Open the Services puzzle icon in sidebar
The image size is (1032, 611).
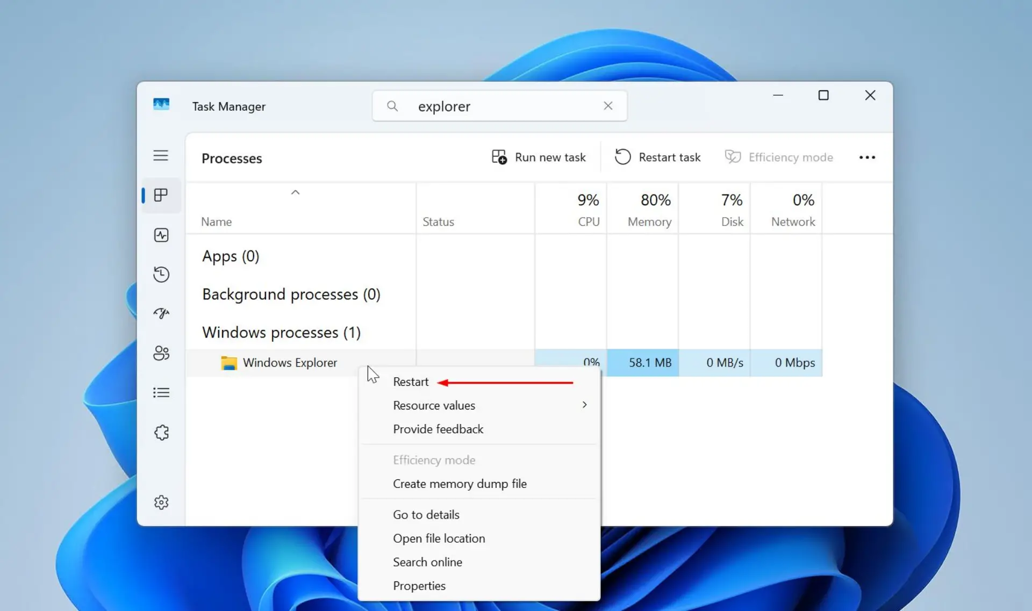(x=161, y=433)
